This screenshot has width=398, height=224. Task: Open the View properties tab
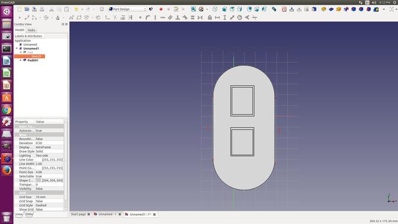tap(19, 214)
